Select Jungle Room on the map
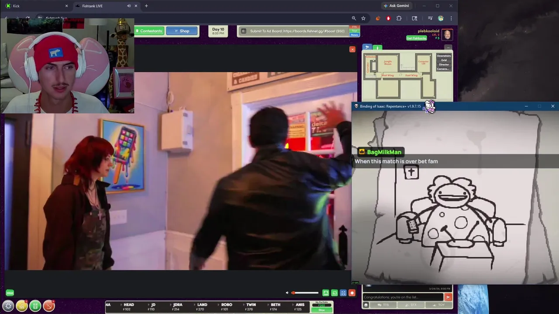This screenshot has width=559, height=314. (x=388, y=63)
